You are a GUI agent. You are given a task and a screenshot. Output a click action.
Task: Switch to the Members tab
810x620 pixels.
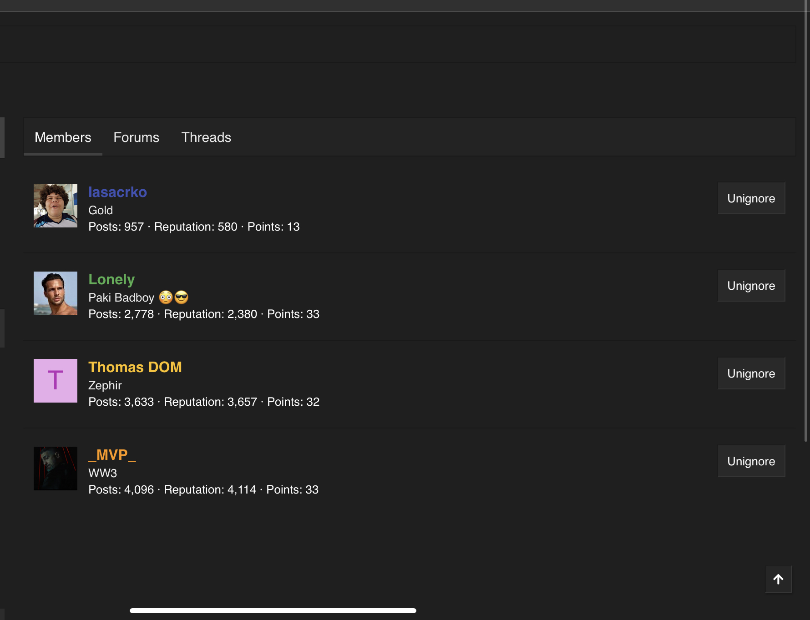63,137
